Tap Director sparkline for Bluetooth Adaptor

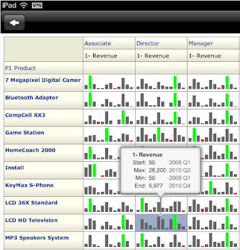[161, 100]
